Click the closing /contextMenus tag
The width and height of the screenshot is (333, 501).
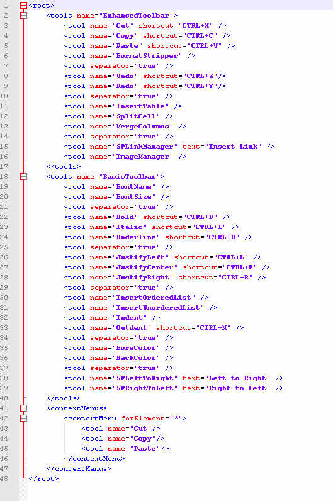pos(79,468)
